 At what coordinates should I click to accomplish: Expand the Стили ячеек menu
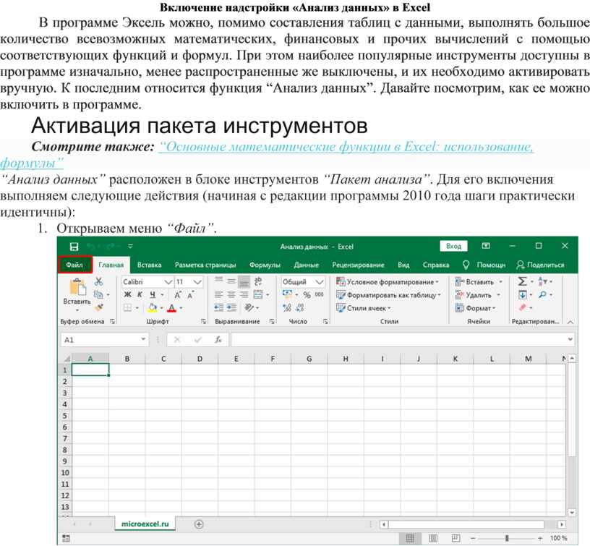(364, 308)
